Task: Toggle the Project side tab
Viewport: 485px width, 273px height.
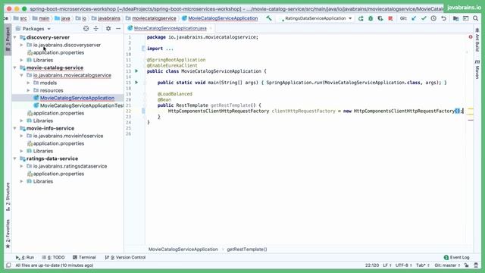Action: pyautogui.click(x=8, y=39)
